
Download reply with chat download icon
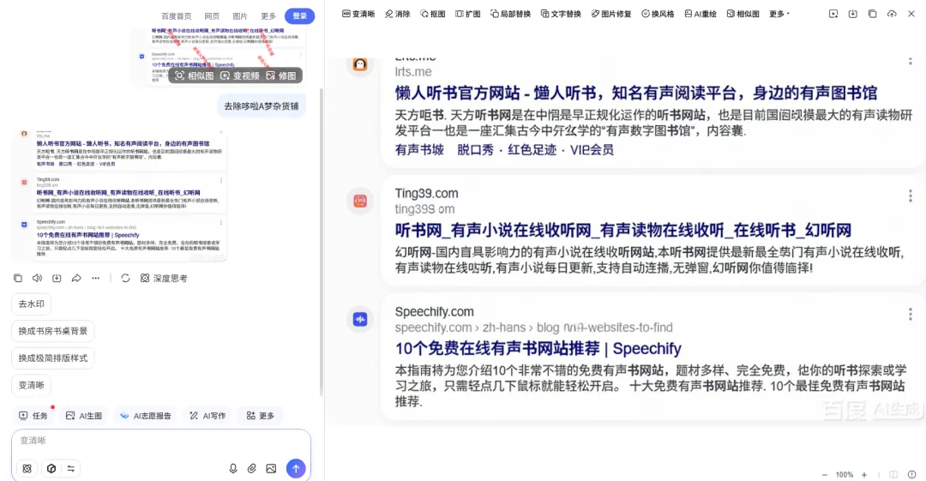click(x=57, y=279)
